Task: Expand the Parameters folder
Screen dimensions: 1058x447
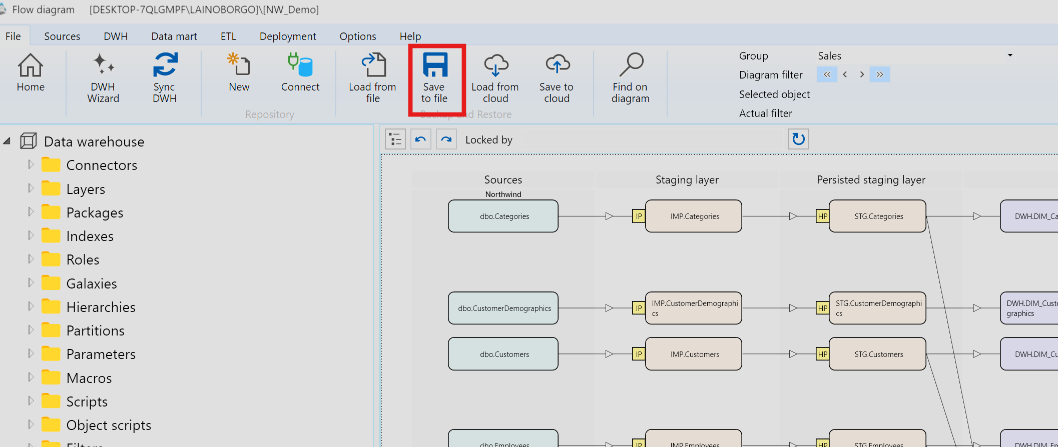Action: point(31,353)
